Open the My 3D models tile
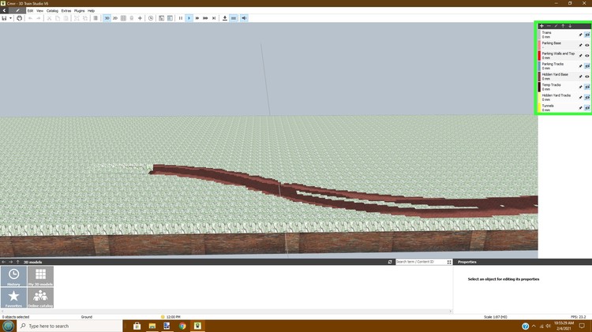This screenshot has height=332, width=592. (40, 276)
